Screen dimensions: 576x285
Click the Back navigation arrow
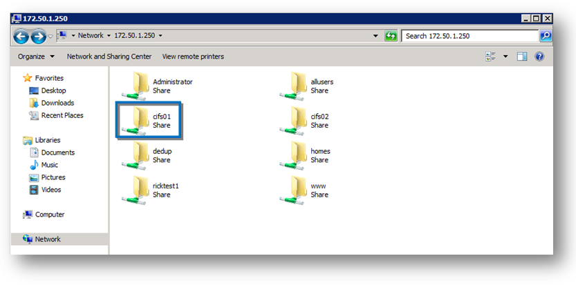[21, 36]
